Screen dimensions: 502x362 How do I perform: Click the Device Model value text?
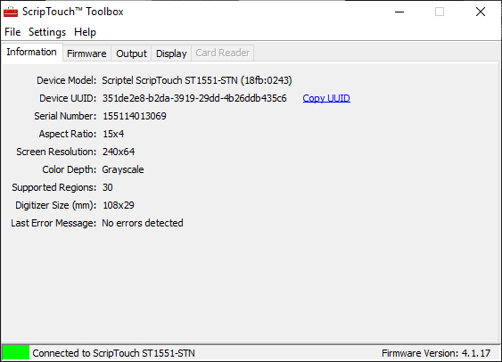pyautogui.click(x=197, y=80)
